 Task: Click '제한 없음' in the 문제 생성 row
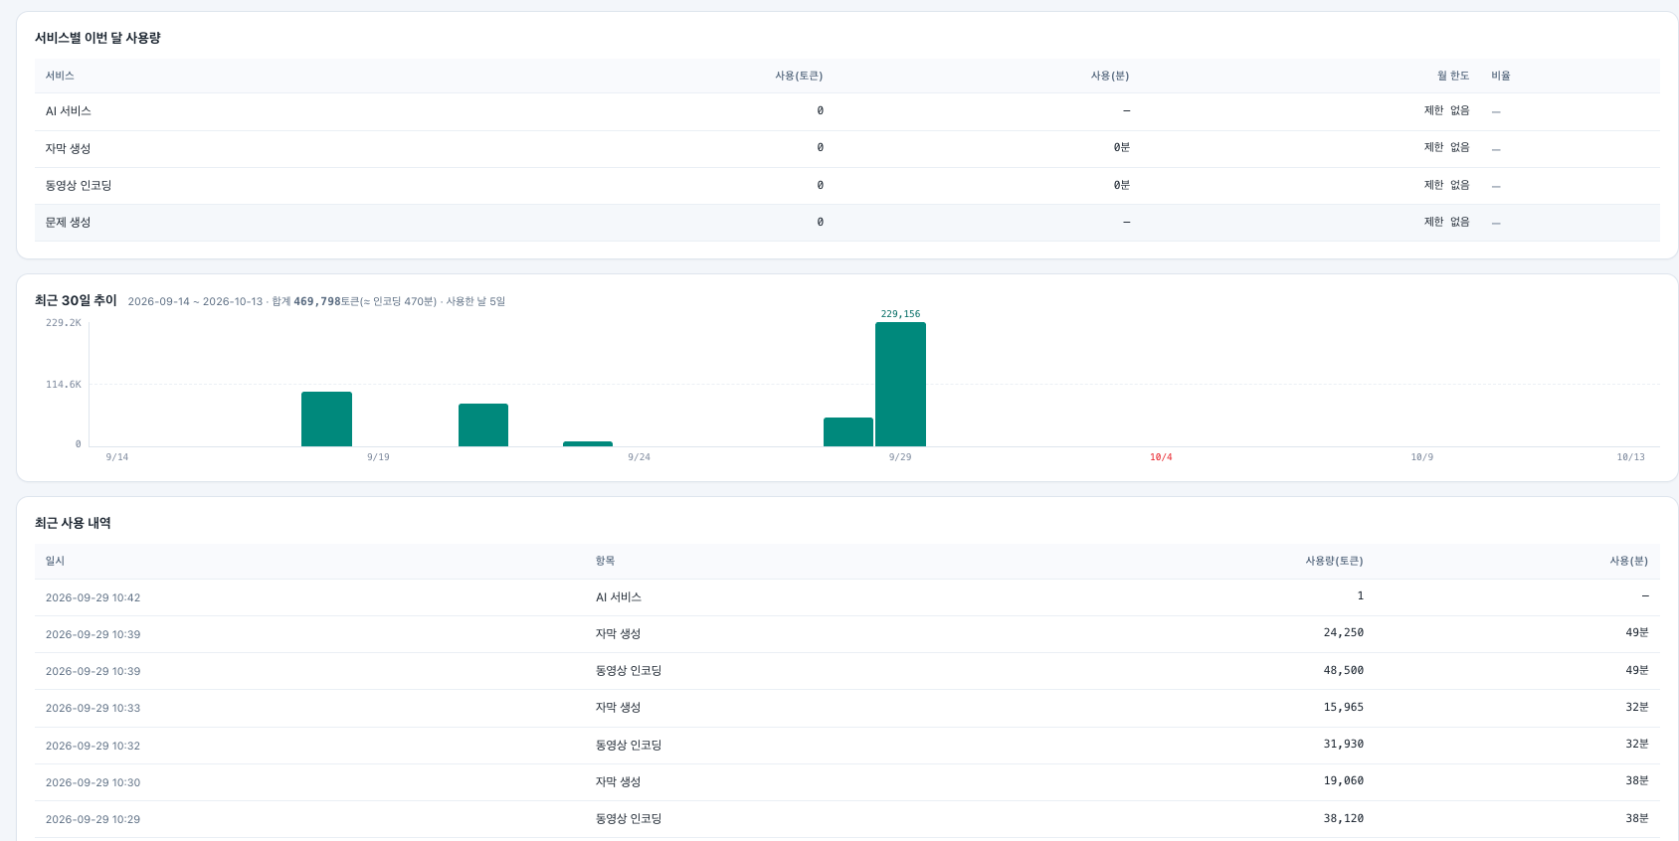[x=1446, y=222]
